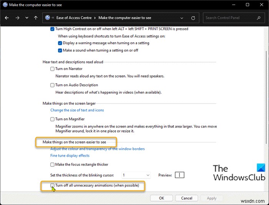Open Fine tune display effects link
The height and width of the screenshot is (205, 269).
[x=70, y=155]
